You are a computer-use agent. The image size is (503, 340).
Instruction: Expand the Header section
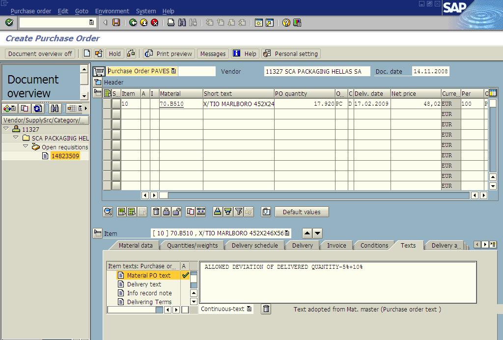[98, 82]
